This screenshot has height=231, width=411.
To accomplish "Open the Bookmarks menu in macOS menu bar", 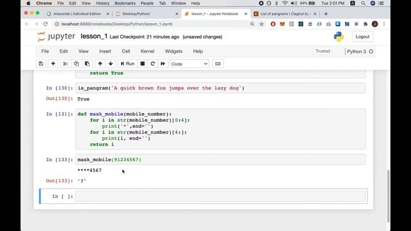I will 125,3.
